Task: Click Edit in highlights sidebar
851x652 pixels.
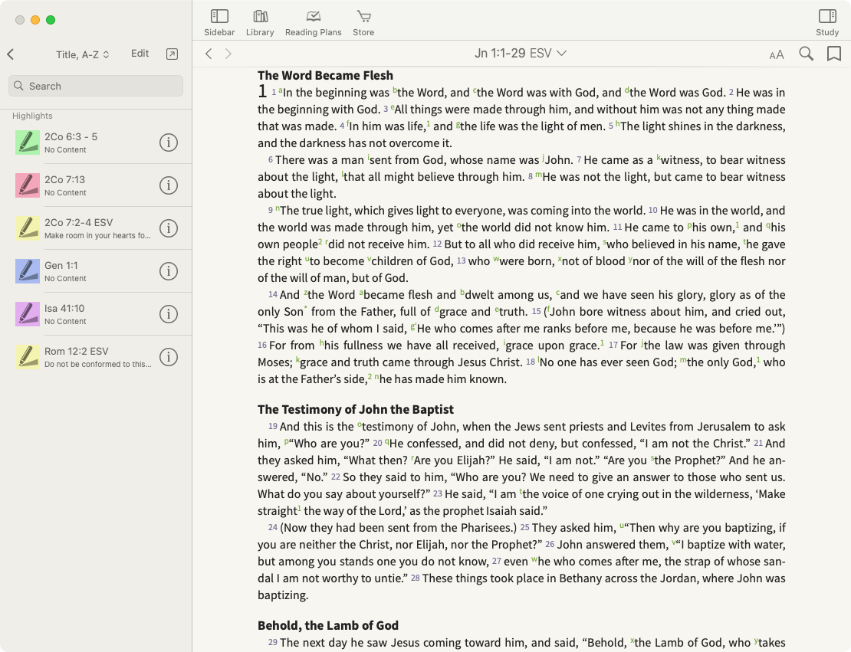Action: click(x=140, y=54)
